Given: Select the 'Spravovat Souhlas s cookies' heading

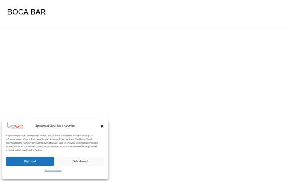Looking at the screenshot, I should pos(55,125).
